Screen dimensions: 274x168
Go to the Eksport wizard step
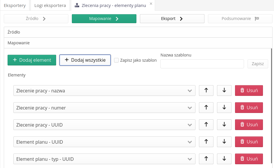coord(172,19)
